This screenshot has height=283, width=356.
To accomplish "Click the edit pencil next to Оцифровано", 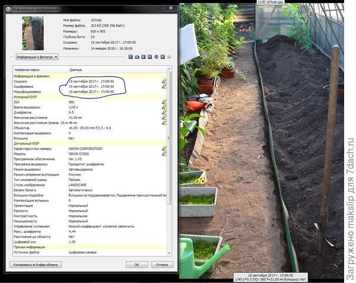I will coord(164,87).
